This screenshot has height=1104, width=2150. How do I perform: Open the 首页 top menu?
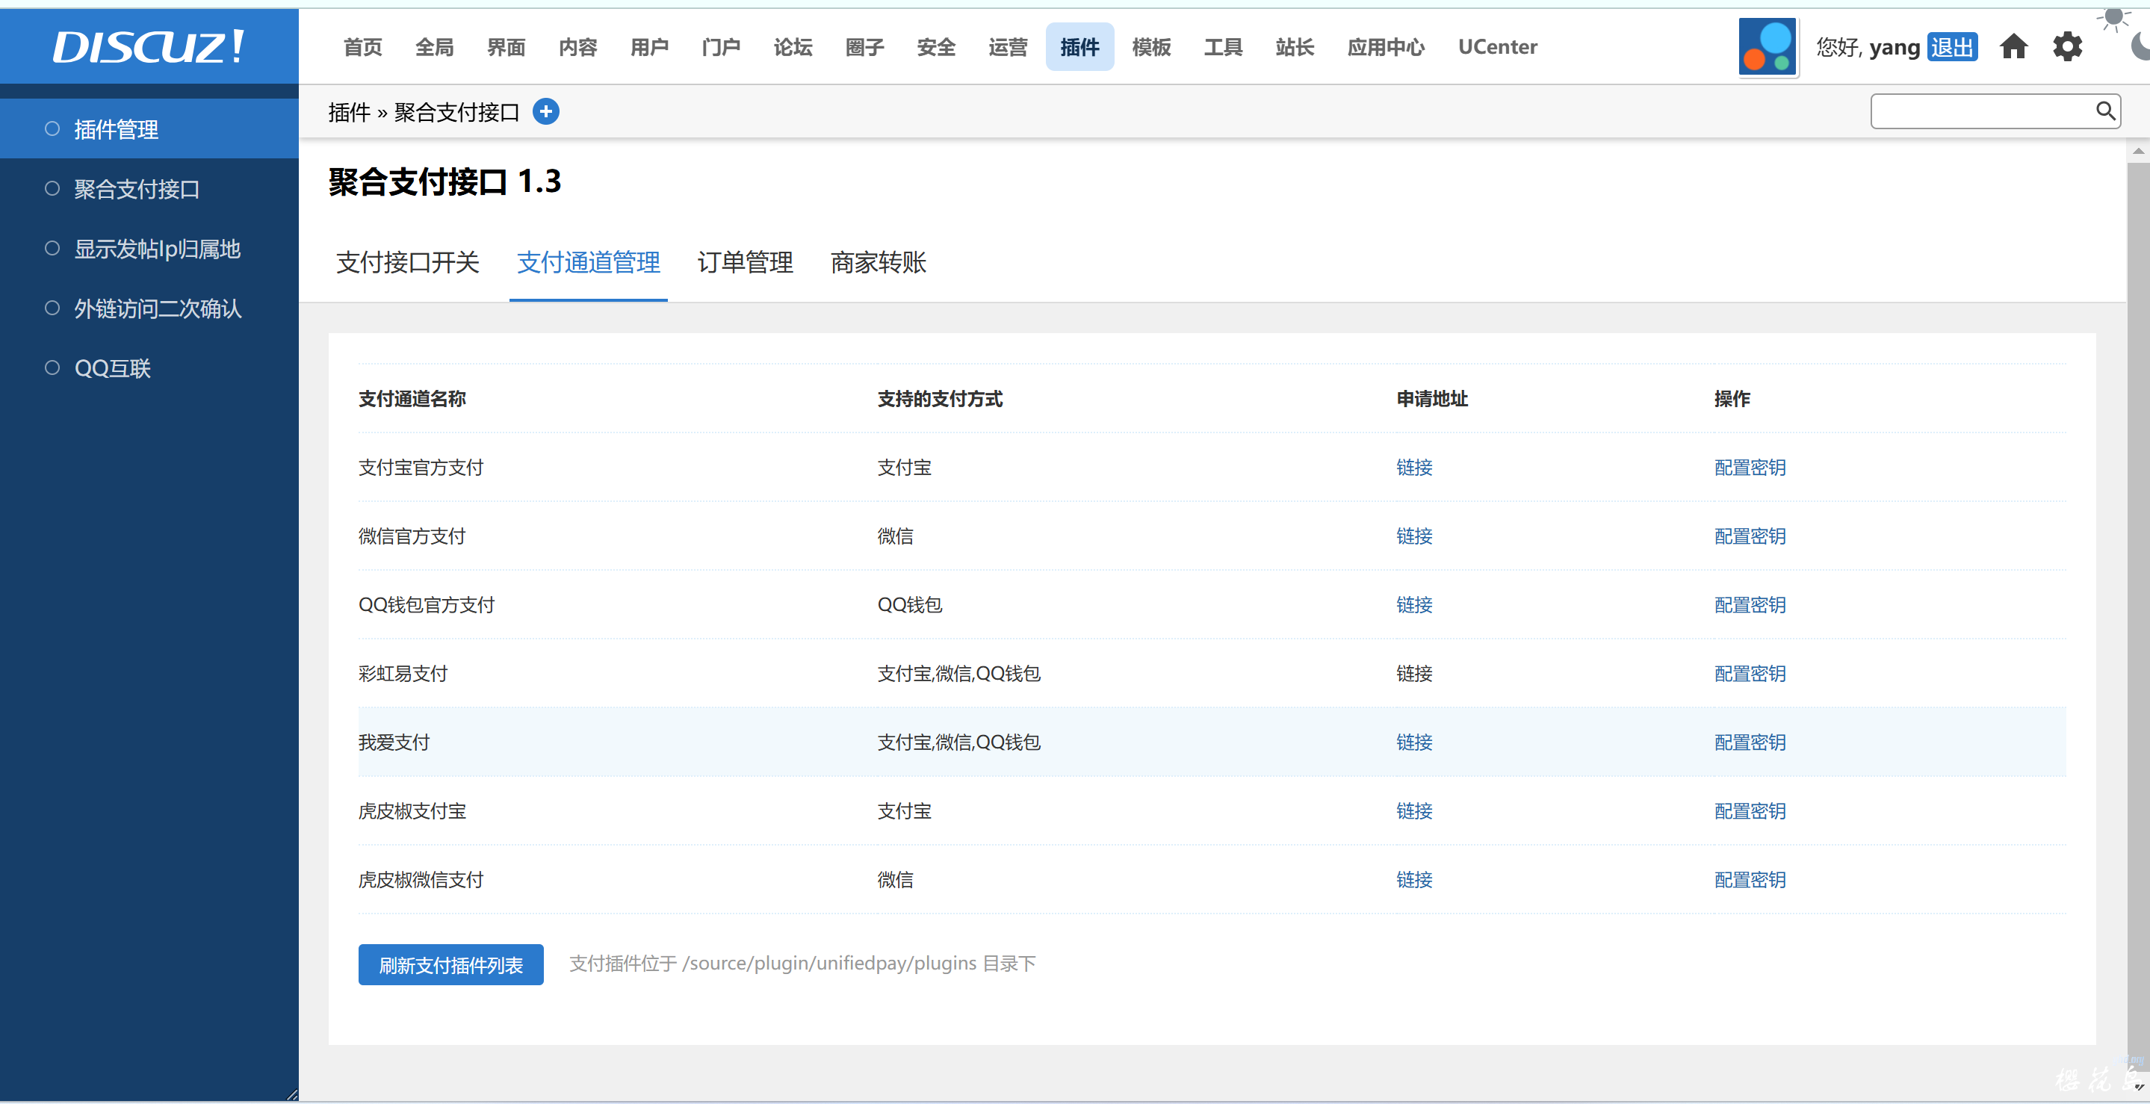[x=363, y=48]
